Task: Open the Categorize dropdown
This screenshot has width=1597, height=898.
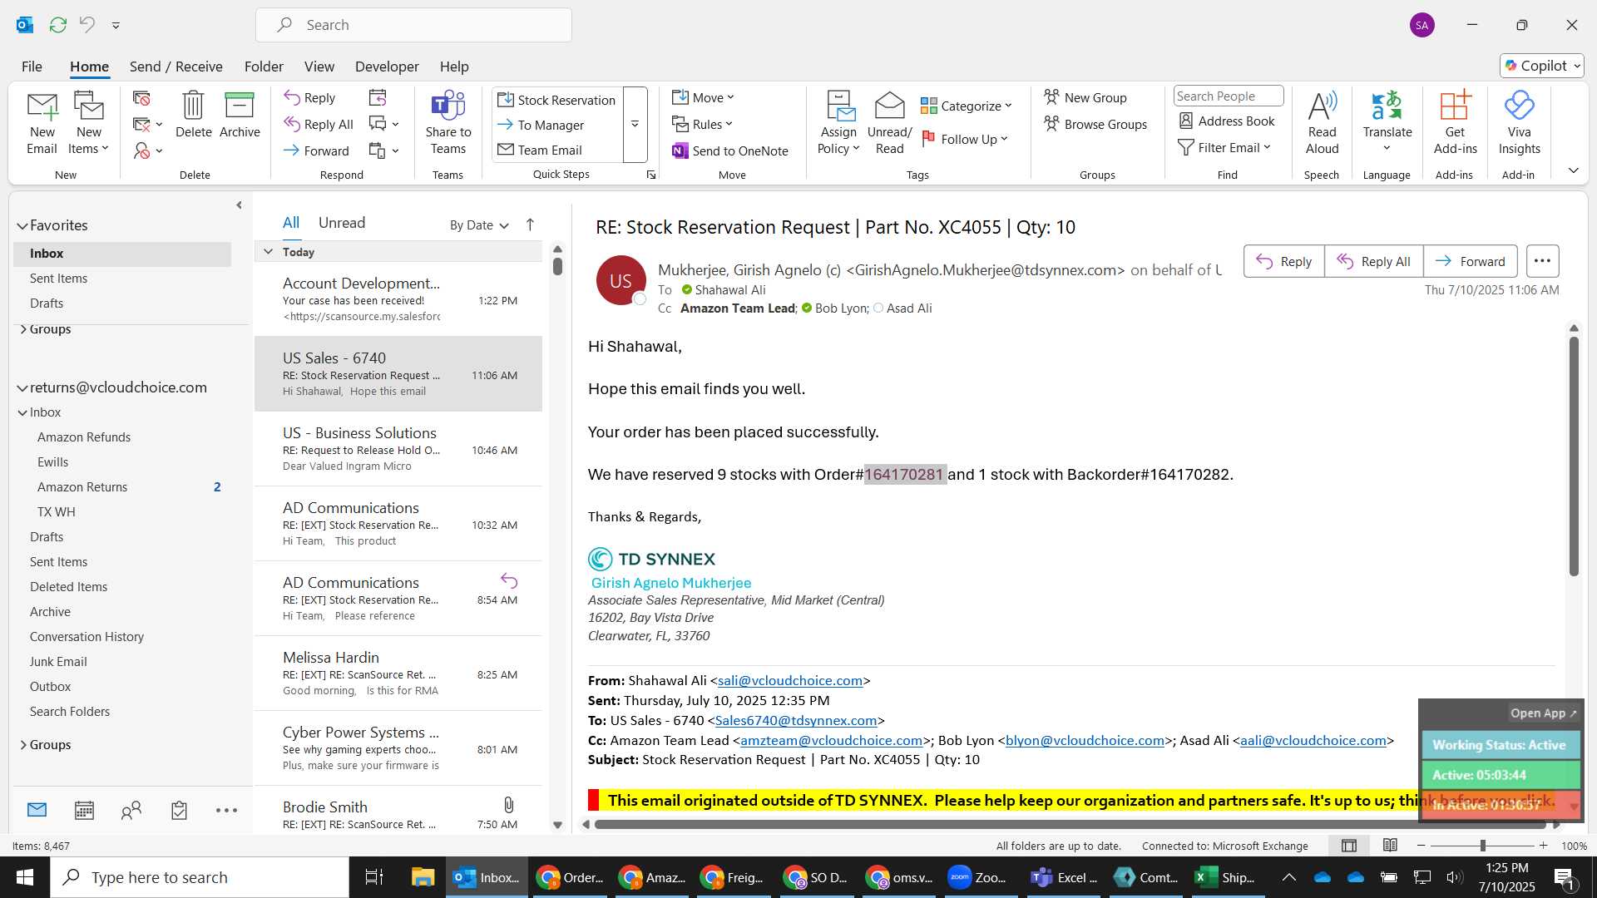Action: [966, 106]
